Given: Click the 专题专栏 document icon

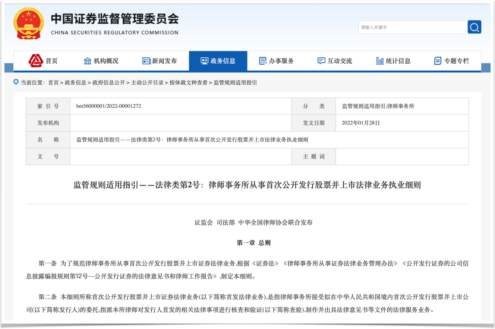Looking at the screenshot, I should tap(438, 61).
